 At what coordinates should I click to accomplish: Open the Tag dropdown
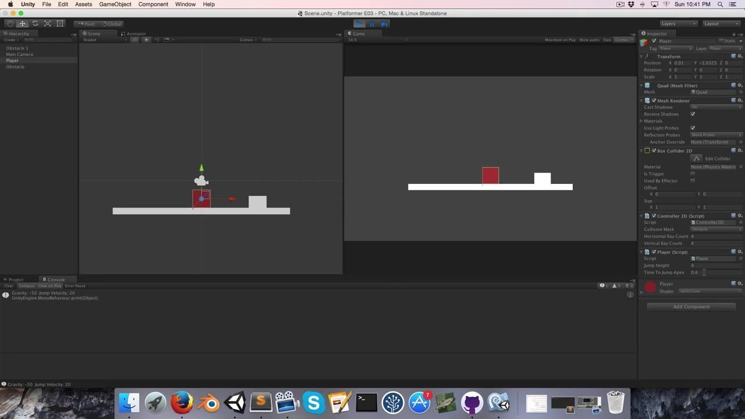(x=676, y=48)
